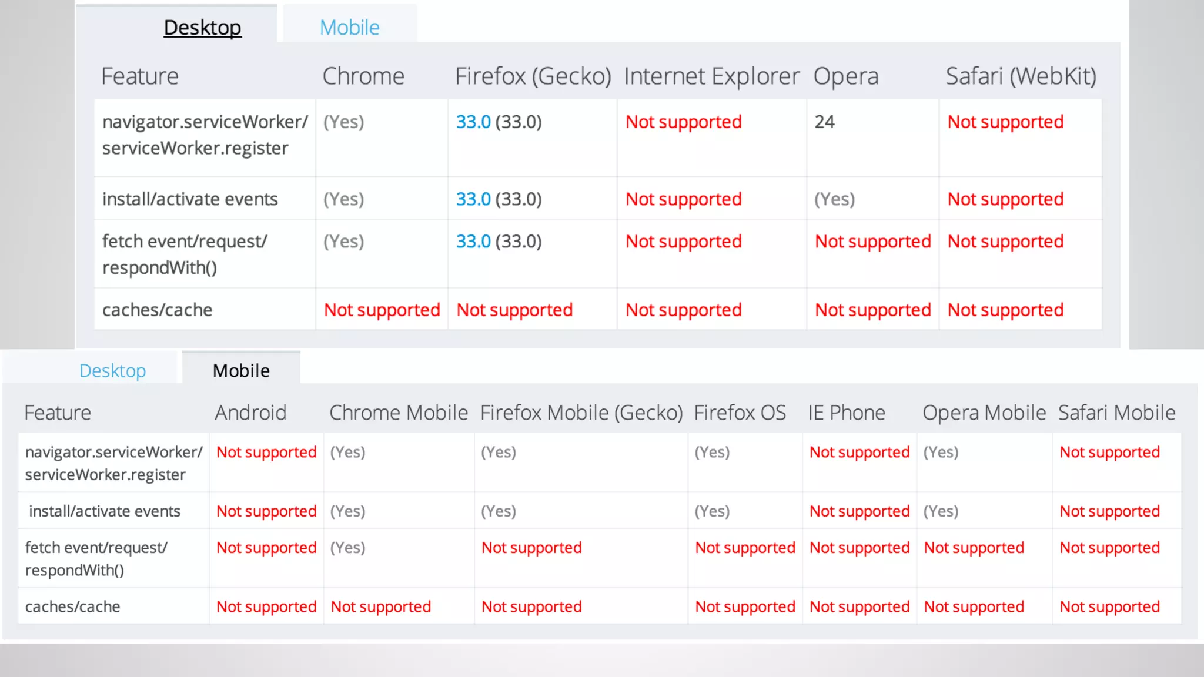Select the Opera desktop column header

[x=846, y=76]
